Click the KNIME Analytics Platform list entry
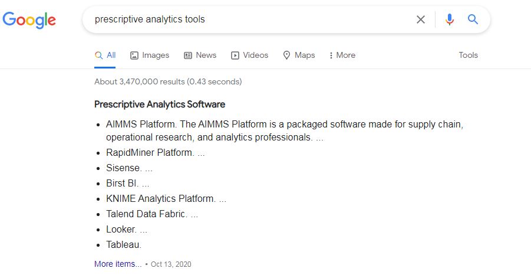This screenshot has height=278, width=531. click(x=161, y=199)
